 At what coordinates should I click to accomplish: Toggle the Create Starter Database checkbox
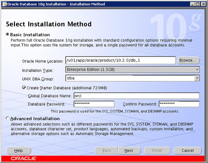[x=24, y=88]
